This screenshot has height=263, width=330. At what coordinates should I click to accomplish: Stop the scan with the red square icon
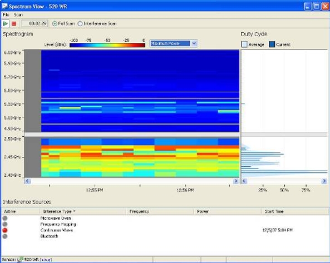click(x=14, y=24)
